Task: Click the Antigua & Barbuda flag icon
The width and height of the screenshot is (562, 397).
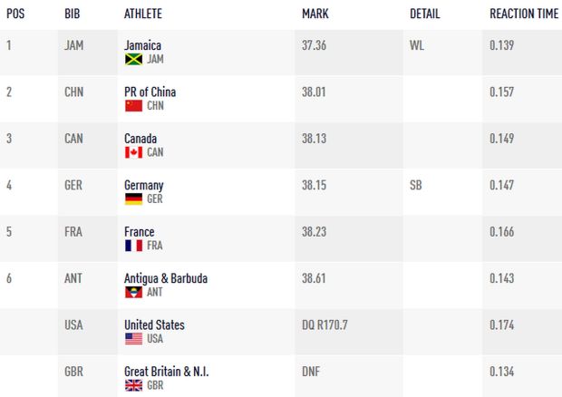Action: (x=133, y=292)
